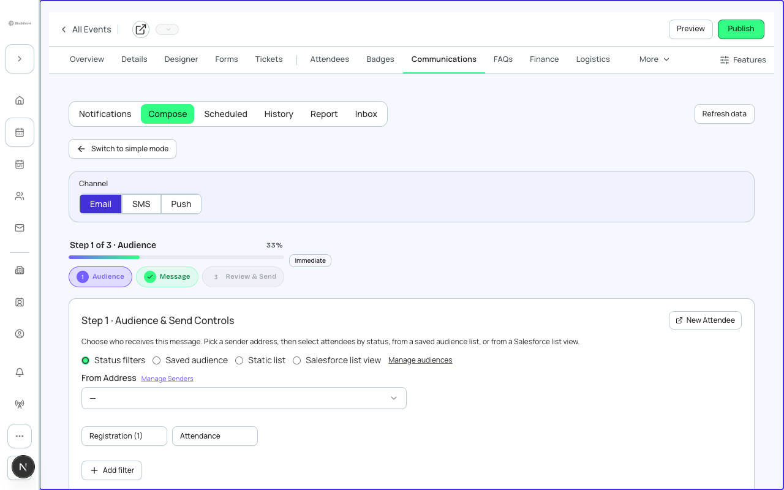Switch channel to Push
The image size is (784, 490).
point(181,204)
